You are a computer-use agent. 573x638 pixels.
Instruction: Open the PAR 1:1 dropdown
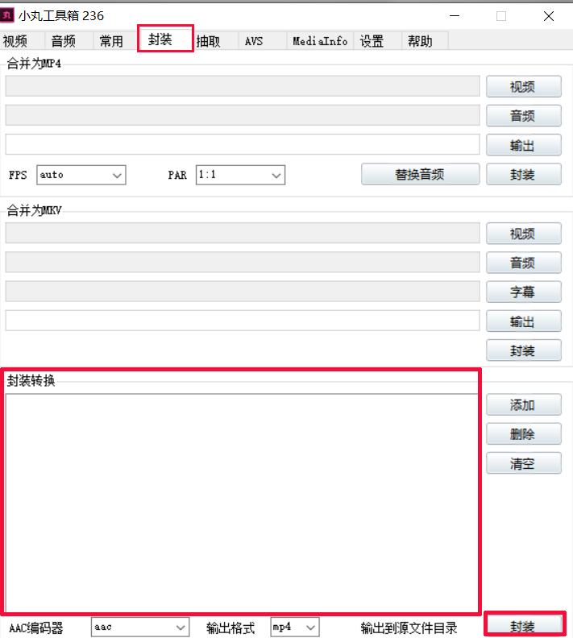240,175
